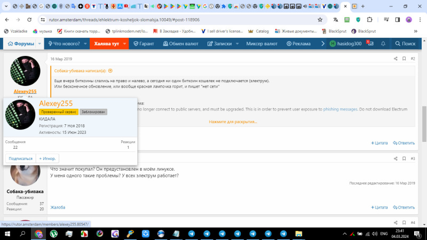Open the extensions puzzle icon
Screen dimensions: 427x240
[369, 20]
